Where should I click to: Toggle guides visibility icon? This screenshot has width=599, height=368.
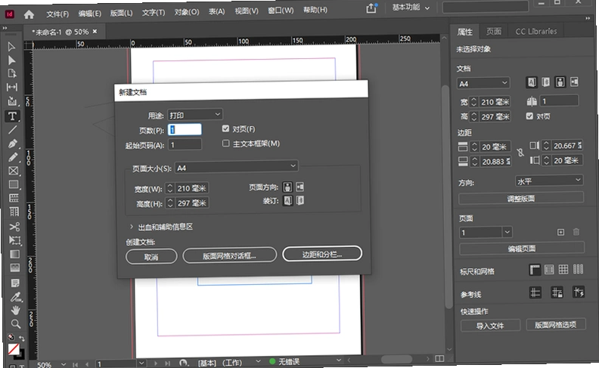pos(535,293)
